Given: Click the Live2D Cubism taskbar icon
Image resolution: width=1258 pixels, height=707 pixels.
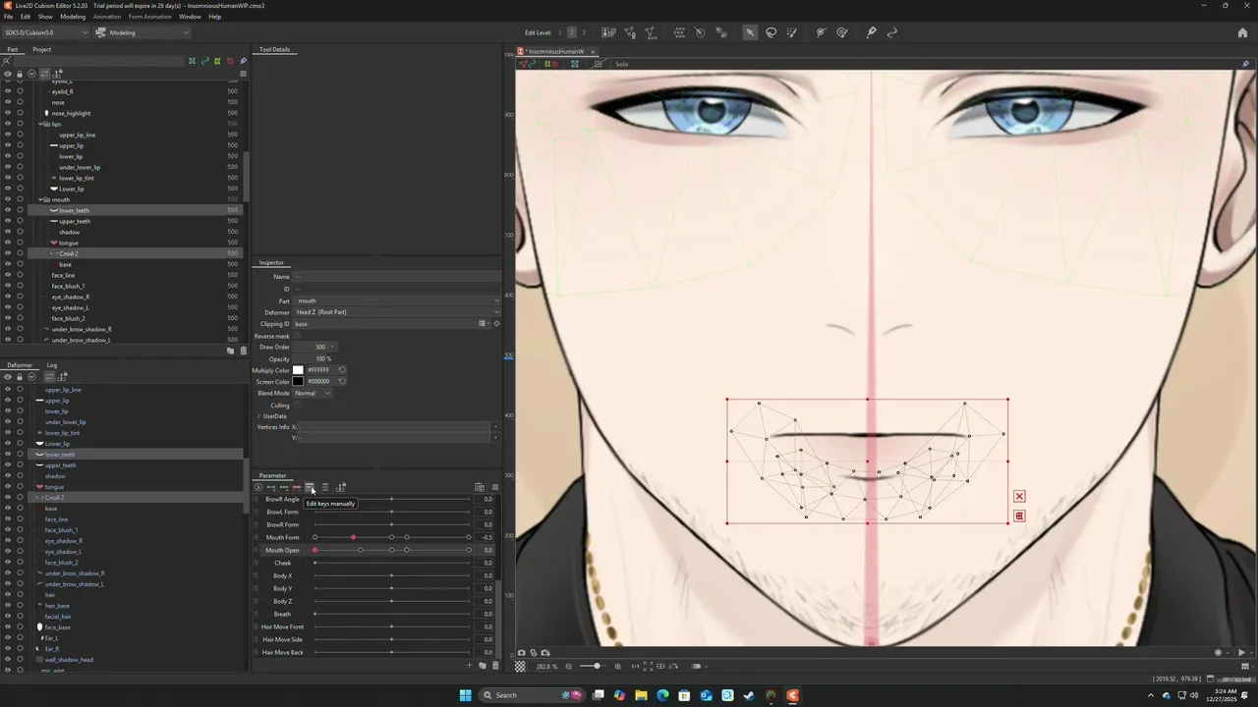Looking at the screenshot, I should point(792,695).
